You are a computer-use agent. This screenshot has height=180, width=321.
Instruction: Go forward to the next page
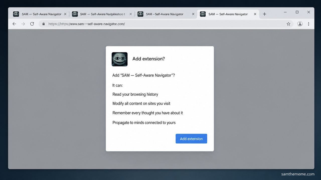coord(23,24)
